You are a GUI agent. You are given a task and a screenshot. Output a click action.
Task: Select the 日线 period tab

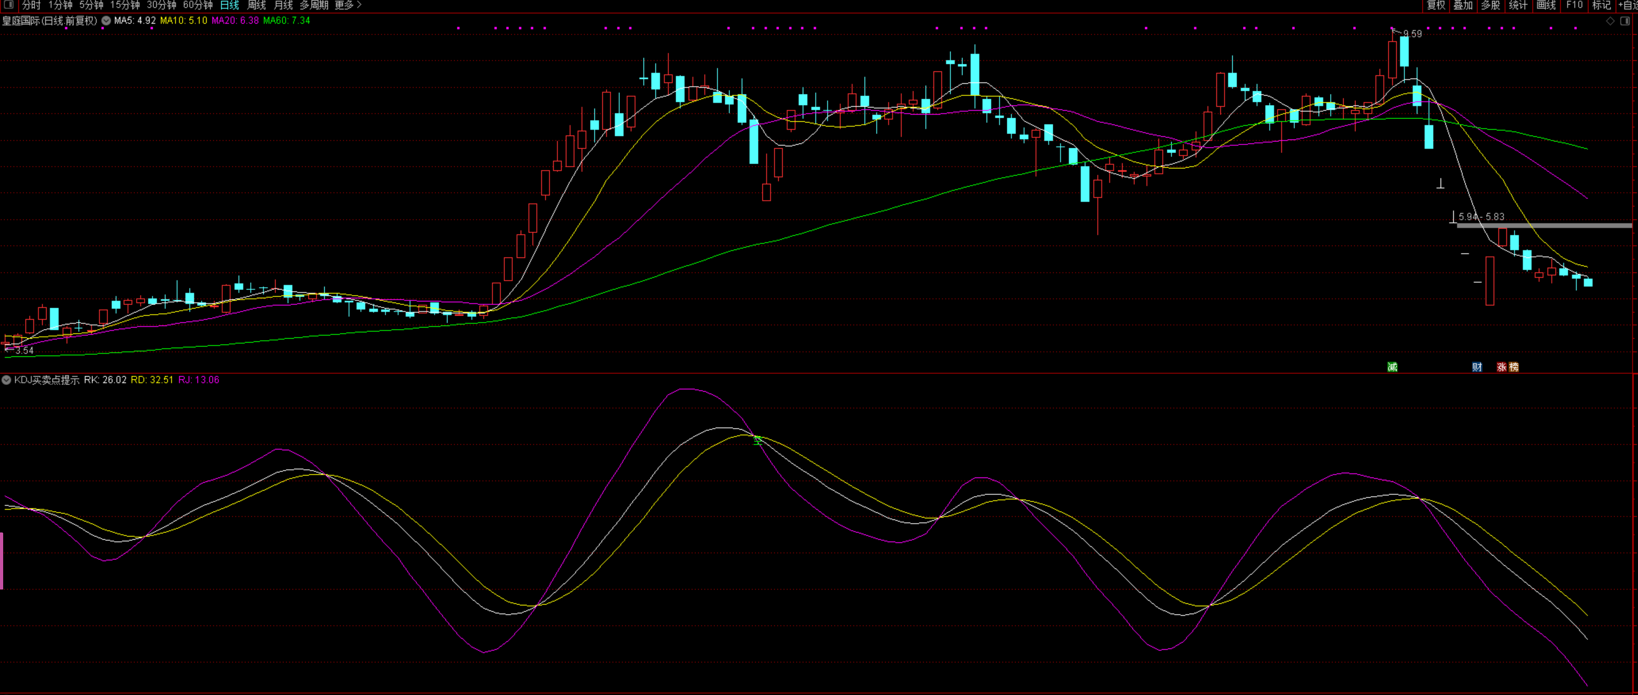[x=230, y=5]
